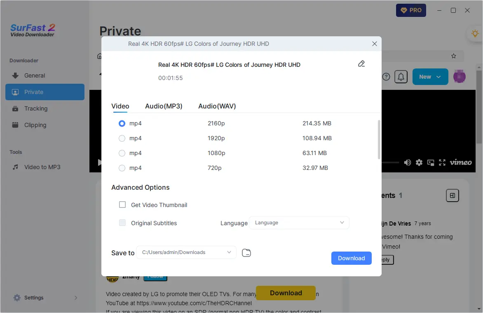Click the commenter name De Vries
The width and height of the screenshot is (483, 313).
pos(396,224)
